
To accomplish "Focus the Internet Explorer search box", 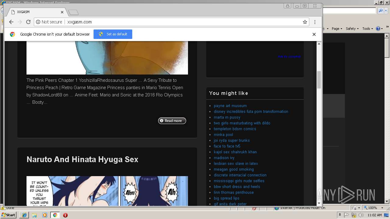I will click(349, 11).
